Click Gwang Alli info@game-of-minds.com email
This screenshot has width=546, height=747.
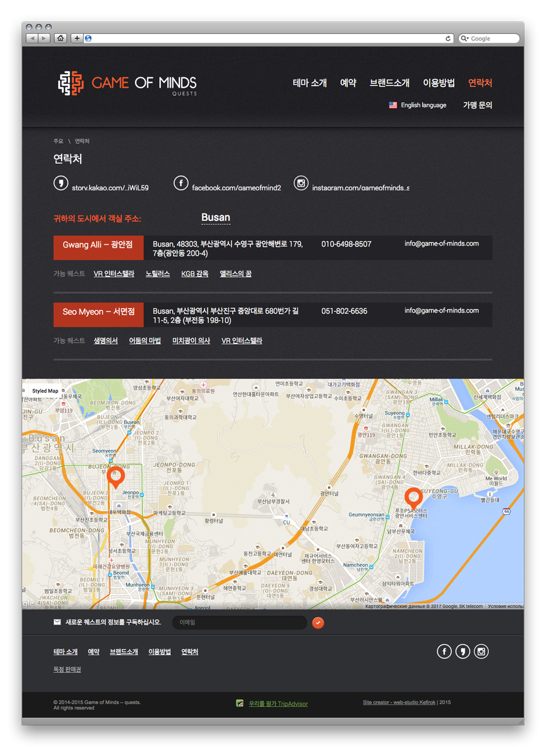point(441,243)
